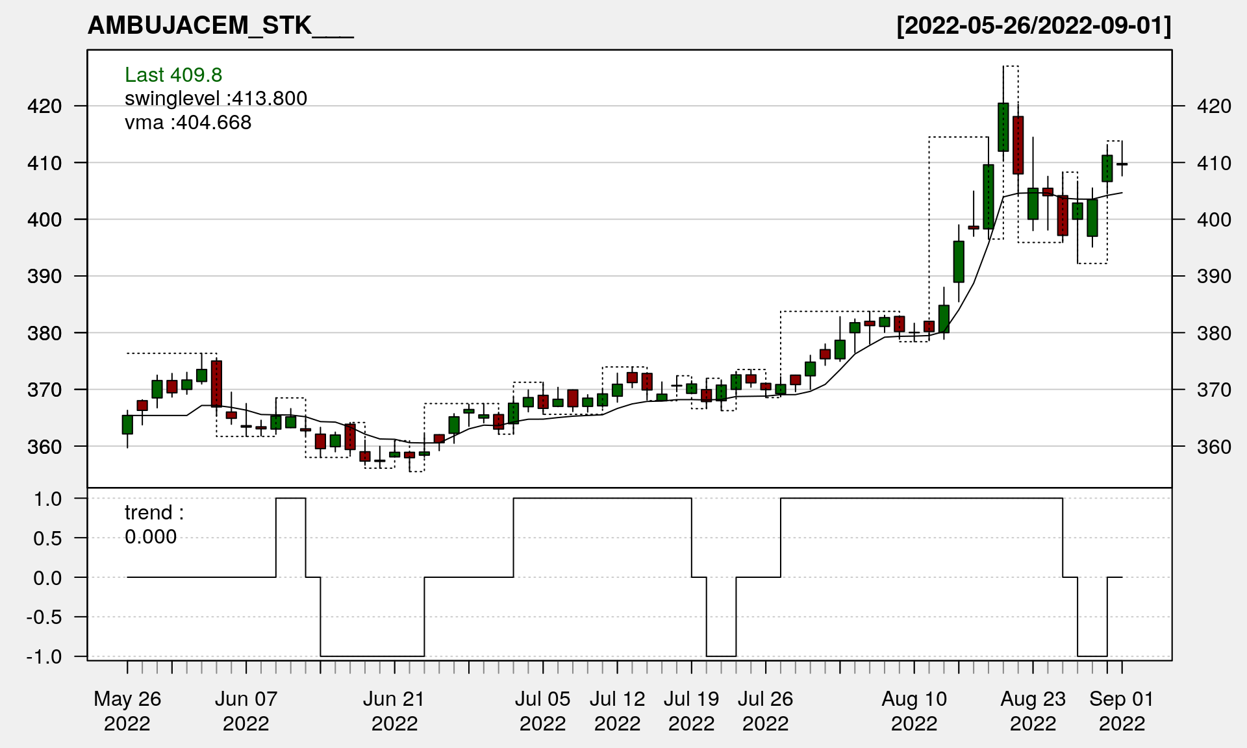Click the Jul 19 2022 date label
This screenshot has height=748, width=1247.
coord(691,710)
